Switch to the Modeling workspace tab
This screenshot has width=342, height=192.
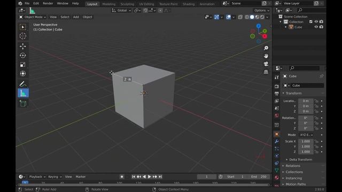tap(109, 4)
